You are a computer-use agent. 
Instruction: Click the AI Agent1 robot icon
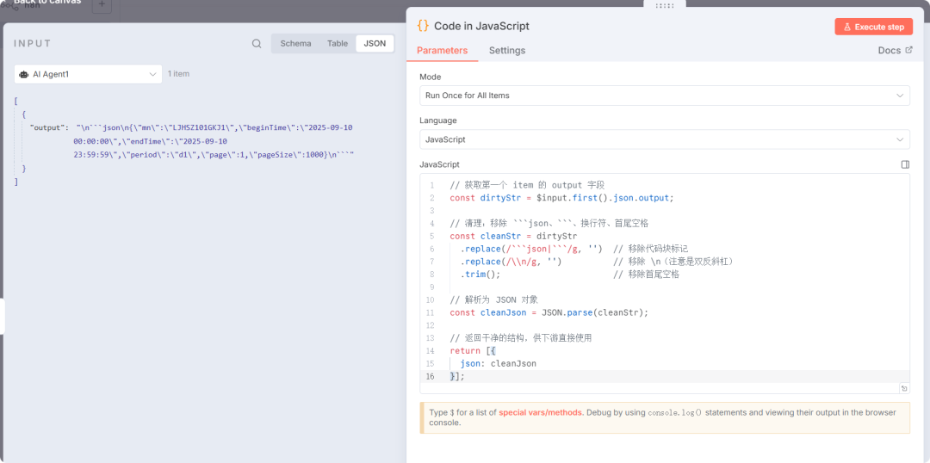[x=24, y=74]
